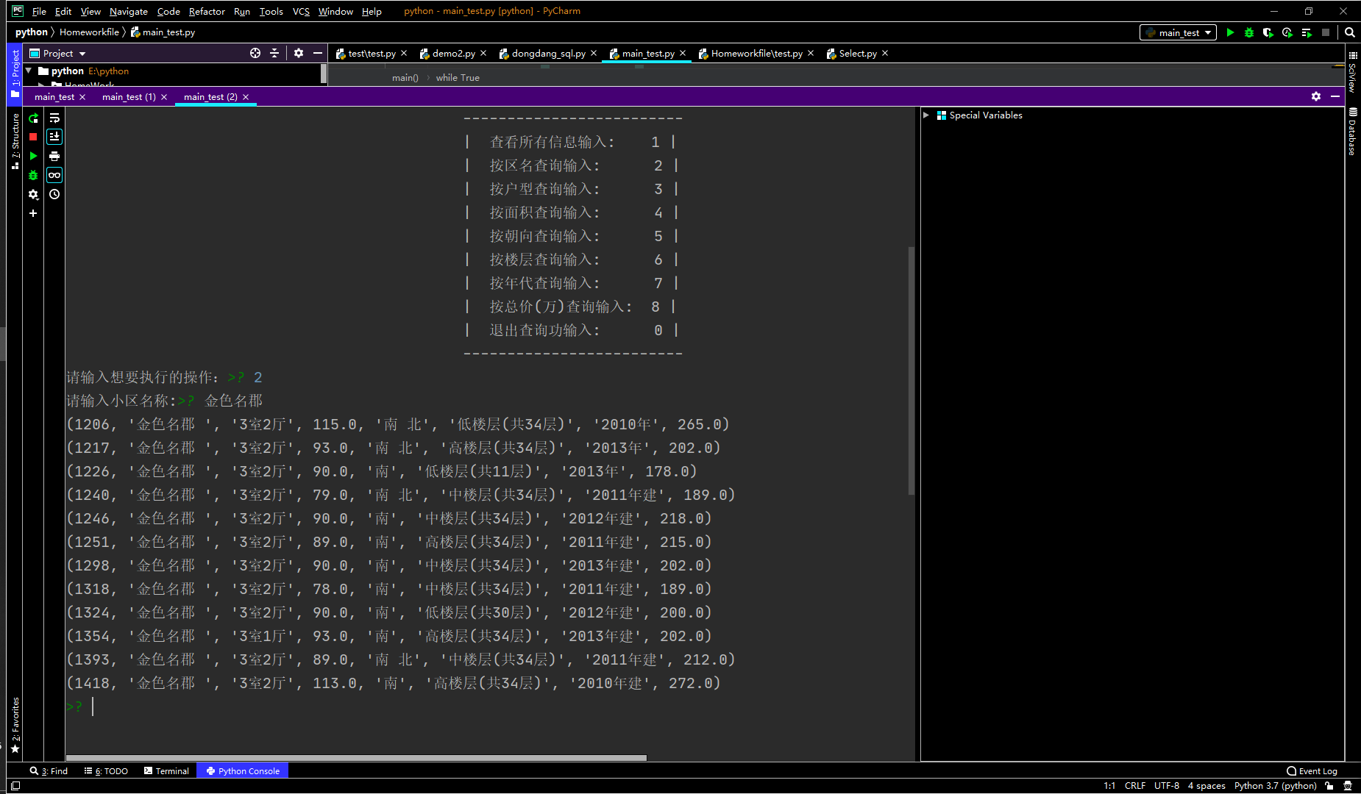Open main_test run configuration dropdown
This screenshot has width=1361, height=794.
(x=1178, y=32)
